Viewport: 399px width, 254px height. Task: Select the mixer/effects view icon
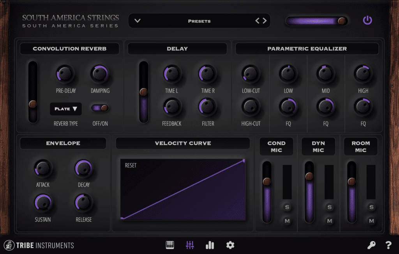pyautogui.click(x=190, y=245)
